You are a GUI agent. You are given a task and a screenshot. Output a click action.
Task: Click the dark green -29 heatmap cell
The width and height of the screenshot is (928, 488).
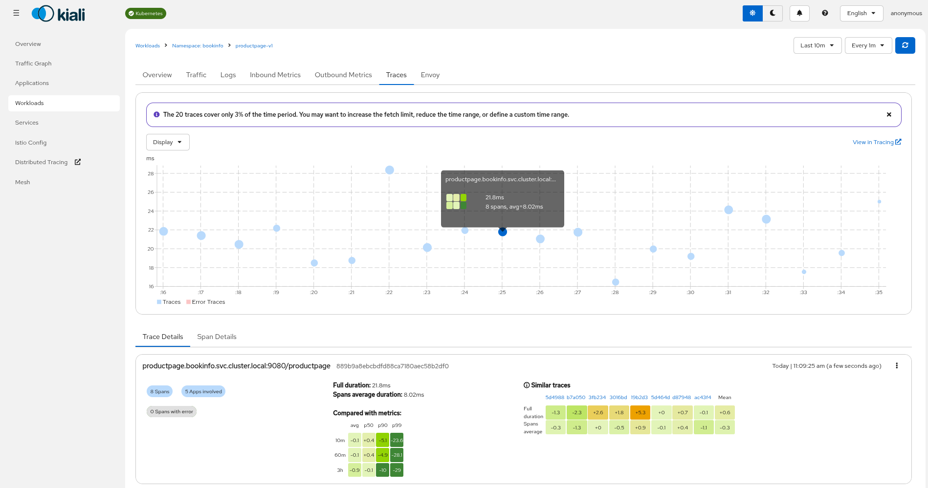[x=397, y=470]
